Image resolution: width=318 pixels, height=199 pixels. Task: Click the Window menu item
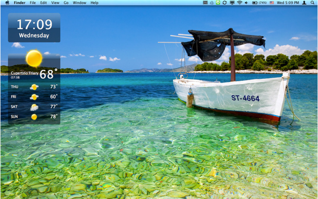coord(79,3)
